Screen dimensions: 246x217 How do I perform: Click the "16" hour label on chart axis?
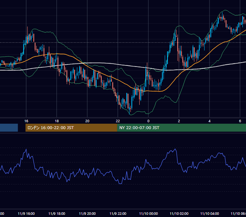tap(26, 121)
